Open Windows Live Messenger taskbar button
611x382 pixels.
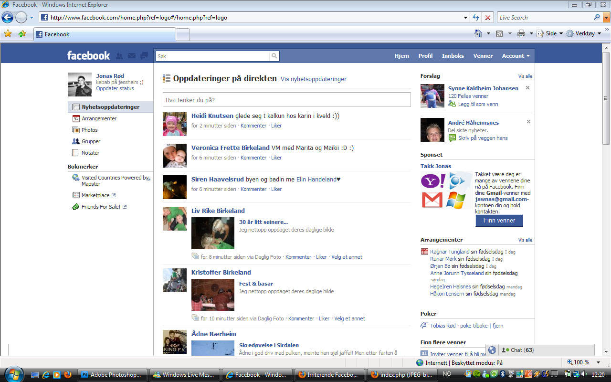click(184, 375)
